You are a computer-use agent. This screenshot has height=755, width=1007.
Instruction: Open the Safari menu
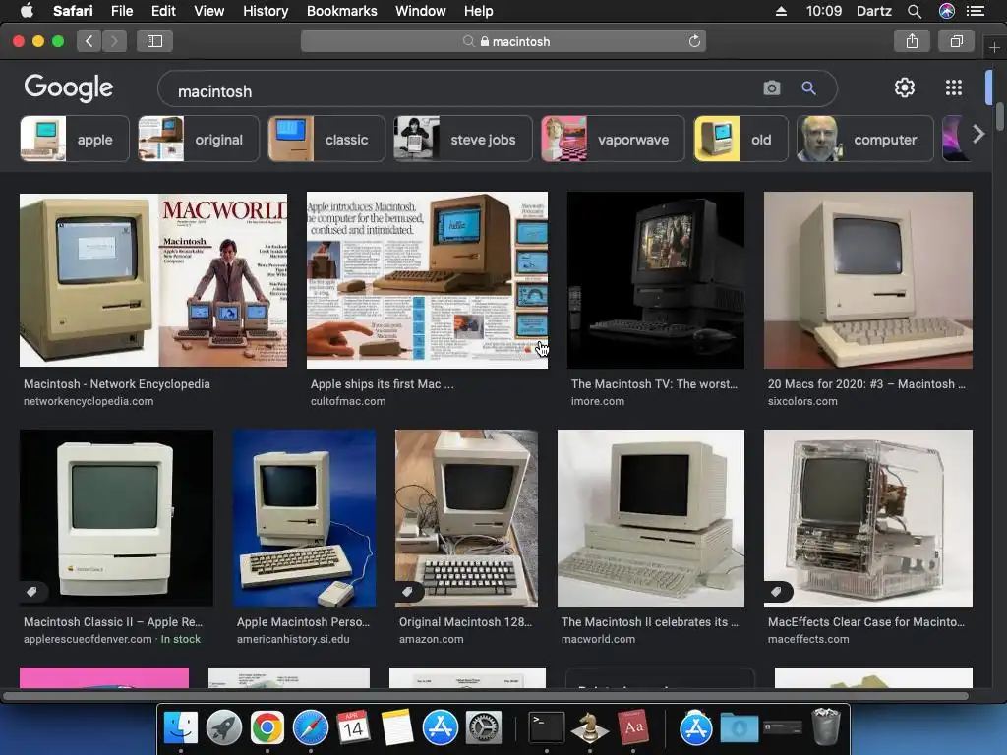pyautogui.click(x=73, y=11)
